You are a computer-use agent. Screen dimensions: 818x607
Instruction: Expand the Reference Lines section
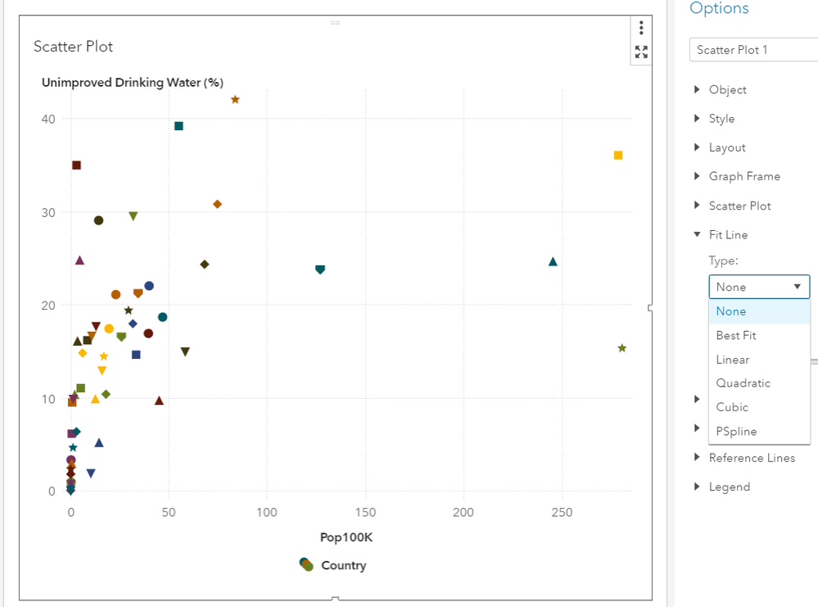pos(698,458)
